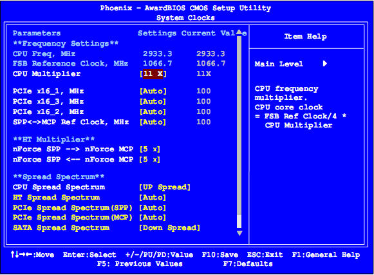Click the **Spread Spectrum** heading

pyautogui.click(x=59, y=177)
